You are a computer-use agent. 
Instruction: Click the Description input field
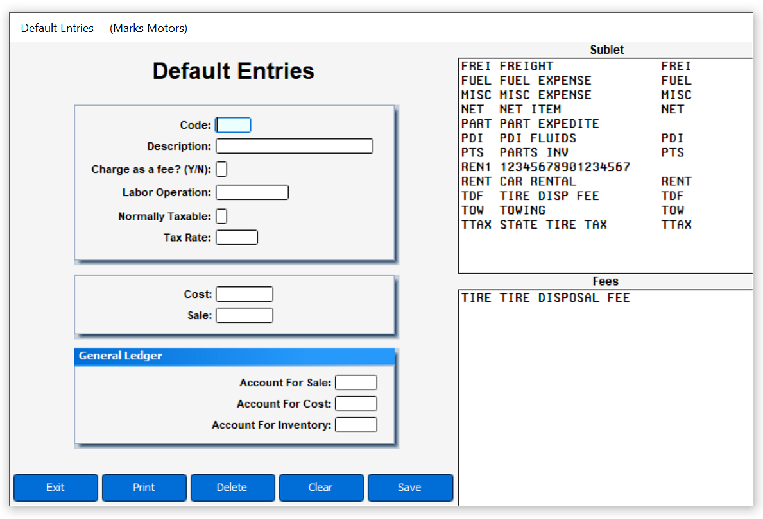pos(294,145)
